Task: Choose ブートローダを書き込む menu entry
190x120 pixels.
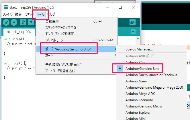Action: pos(76,71)
